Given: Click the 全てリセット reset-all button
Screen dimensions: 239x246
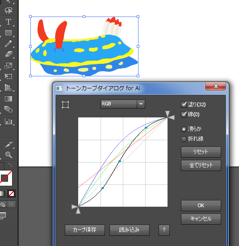Looking at the screenshot, I should [x=201, y=165].
